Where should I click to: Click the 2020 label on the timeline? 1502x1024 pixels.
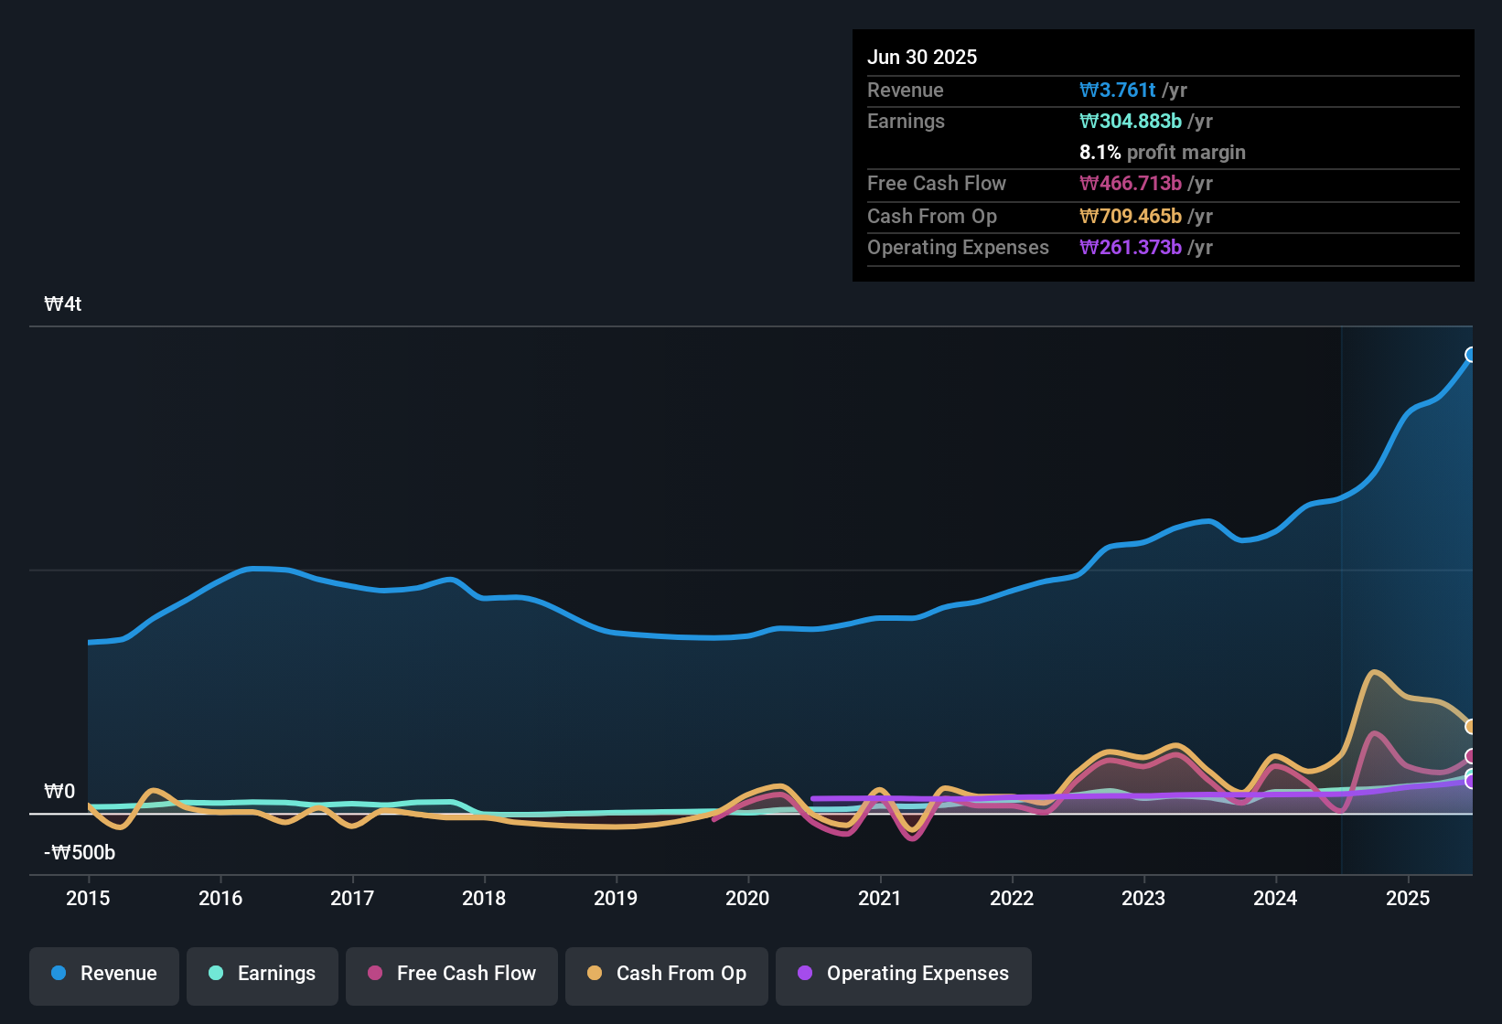tap(747, 899)
